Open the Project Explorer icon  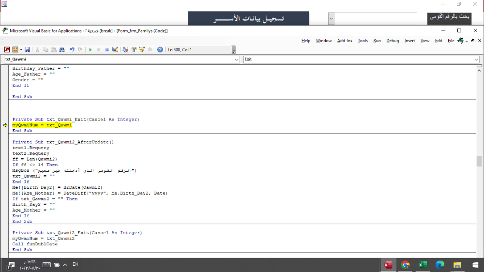[125, 50]
